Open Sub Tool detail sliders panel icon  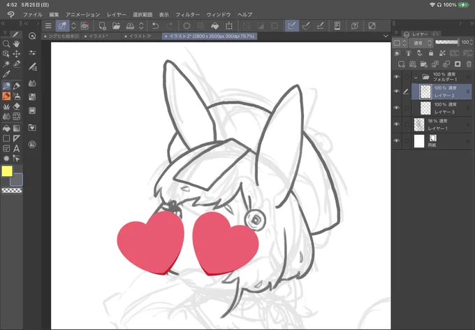tap(32, 52)
